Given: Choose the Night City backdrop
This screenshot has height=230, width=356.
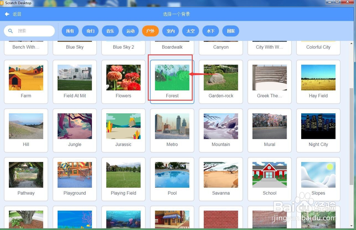Looking at the screenshot, I should (318, 130).
